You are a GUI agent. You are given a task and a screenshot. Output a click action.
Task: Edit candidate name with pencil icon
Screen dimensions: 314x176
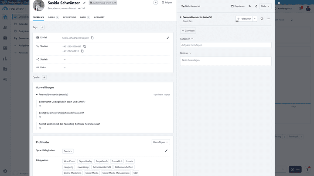click(85, 3)
